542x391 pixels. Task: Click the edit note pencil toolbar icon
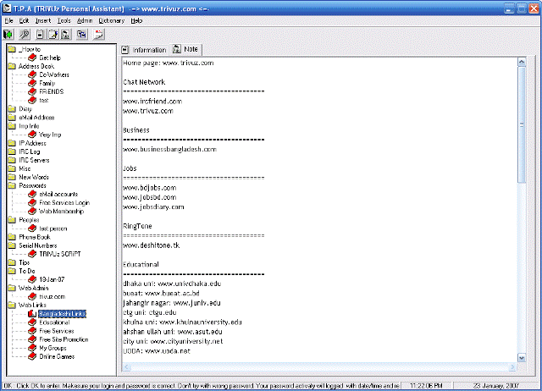pyautogui.click(x=53, y=34)
